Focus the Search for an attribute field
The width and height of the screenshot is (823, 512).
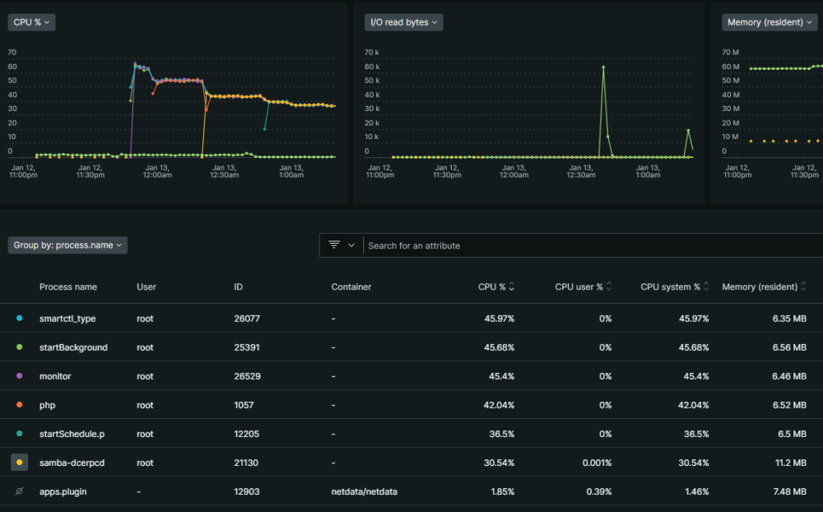(593, 245)
